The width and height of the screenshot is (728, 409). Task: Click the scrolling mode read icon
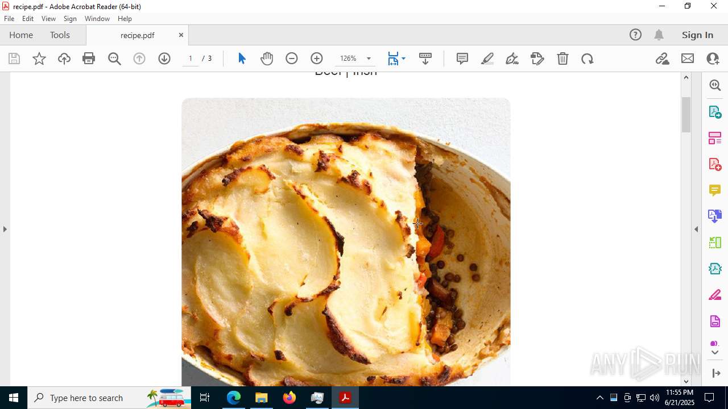[x=425, y=59]
